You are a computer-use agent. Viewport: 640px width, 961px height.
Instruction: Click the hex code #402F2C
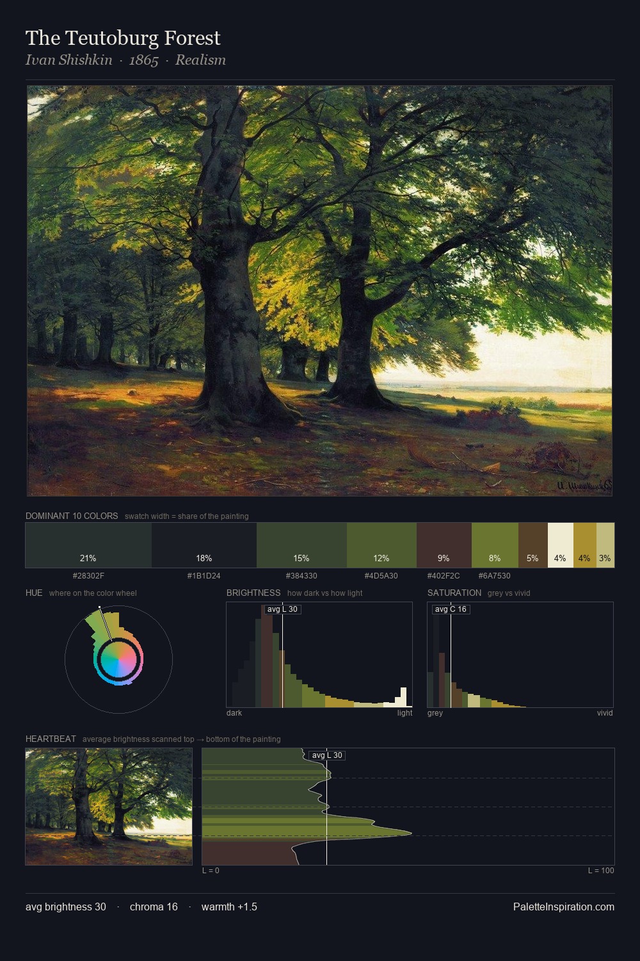pyautogui.click(x=444, y=576)
